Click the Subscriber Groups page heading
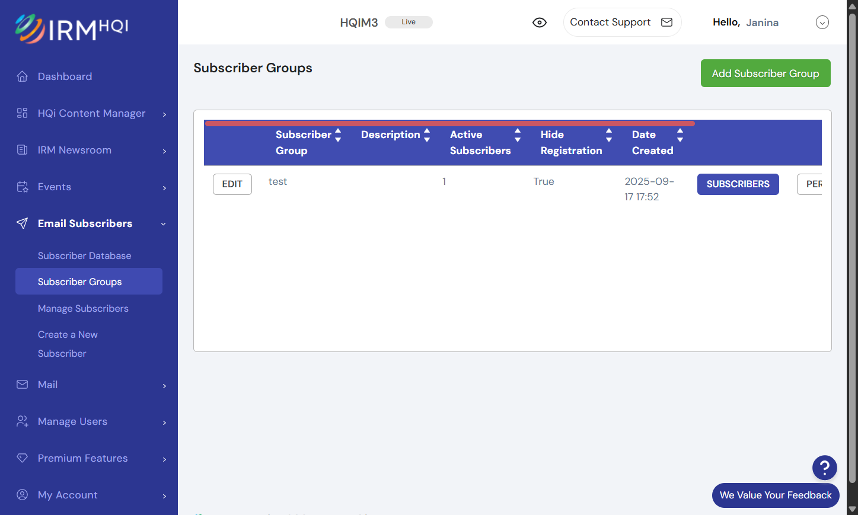The height and width of the screenshot is (515, 858). pyautogui.click(x=253, y=68)
